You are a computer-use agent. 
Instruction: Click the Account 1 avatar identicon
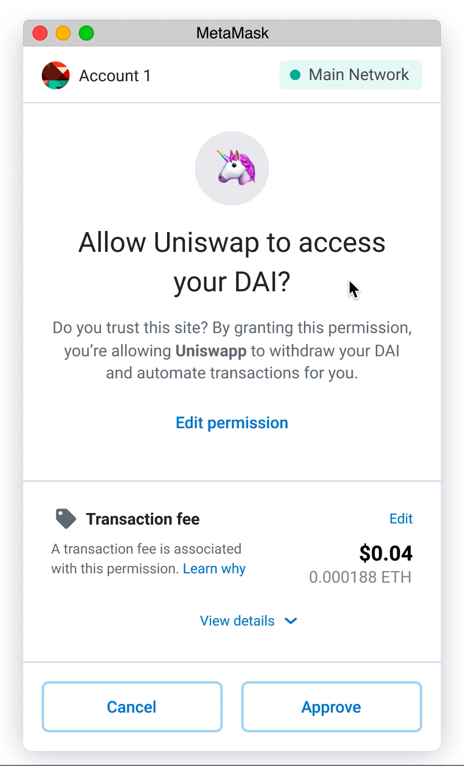click(x=56, y=75)
